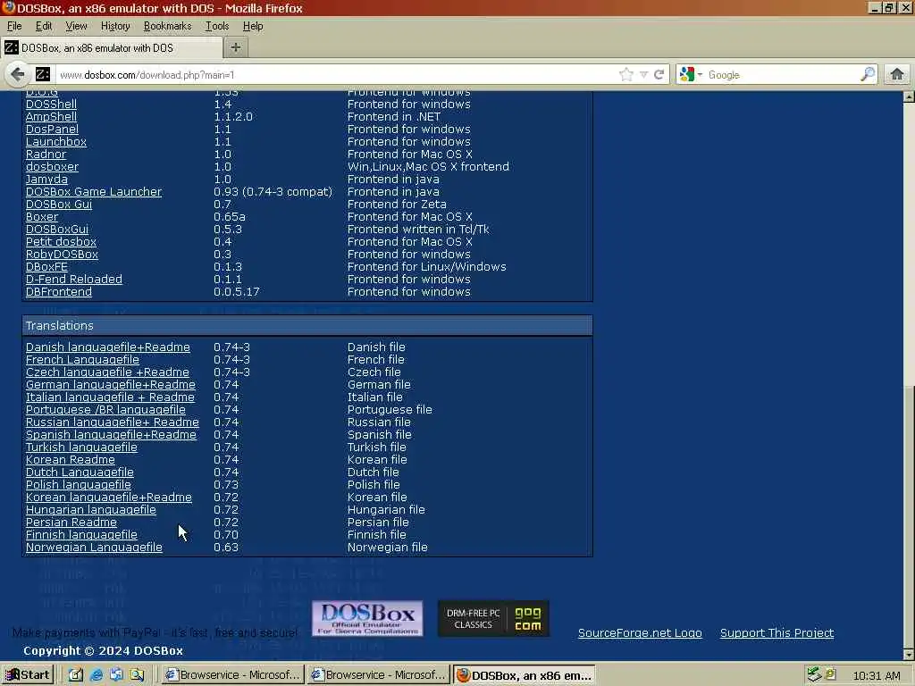Go back with the browser back arrow
This screenshot has height=686, width=915.
pyautogui.click(x=18, y=74)
